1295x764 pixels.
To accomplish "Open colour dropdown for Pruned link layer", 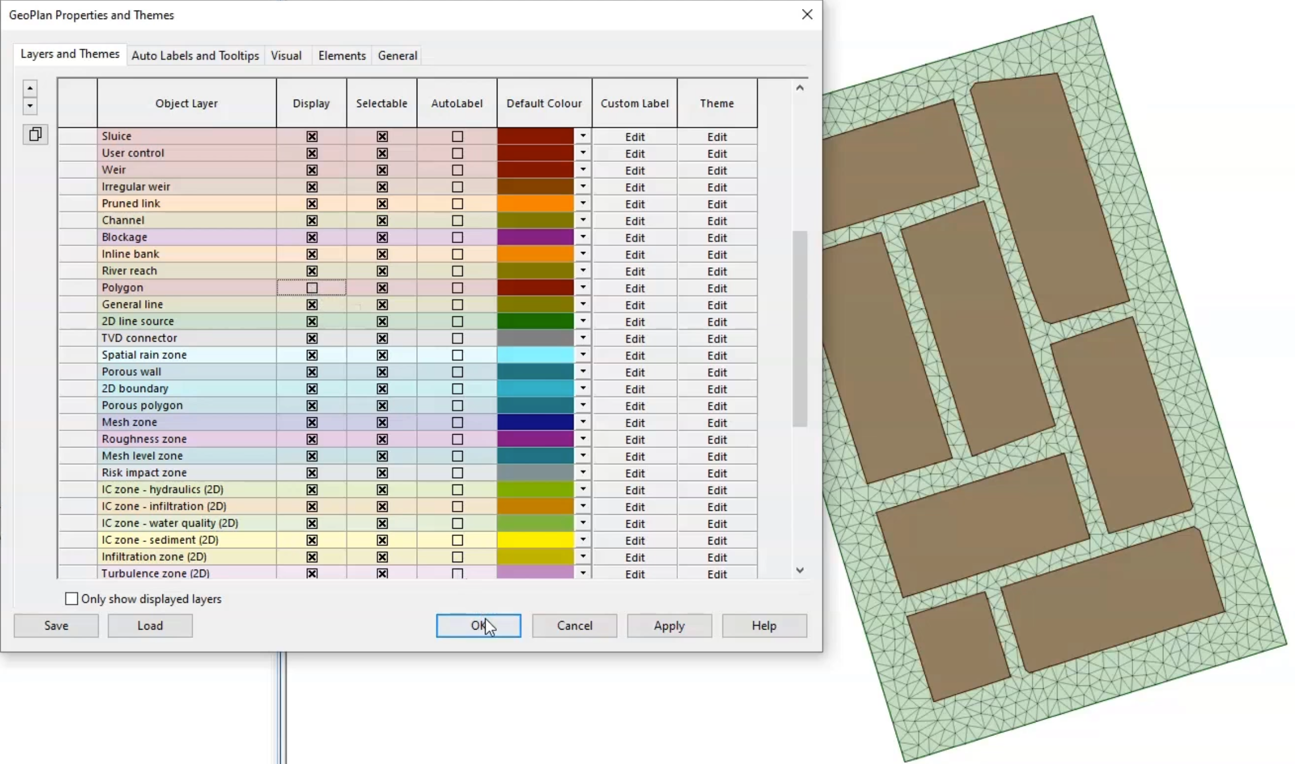I will (583, 203).
